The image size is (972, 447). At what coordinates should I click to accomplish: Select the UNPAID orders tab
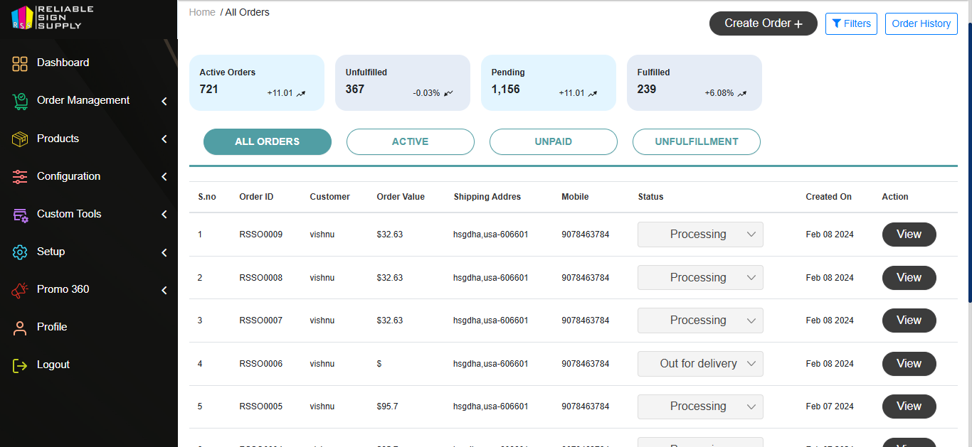(x=553, y=141)
